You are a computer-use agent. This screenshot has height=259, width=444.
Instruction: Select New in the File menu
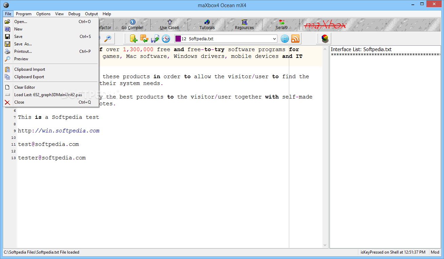(51, 29)
